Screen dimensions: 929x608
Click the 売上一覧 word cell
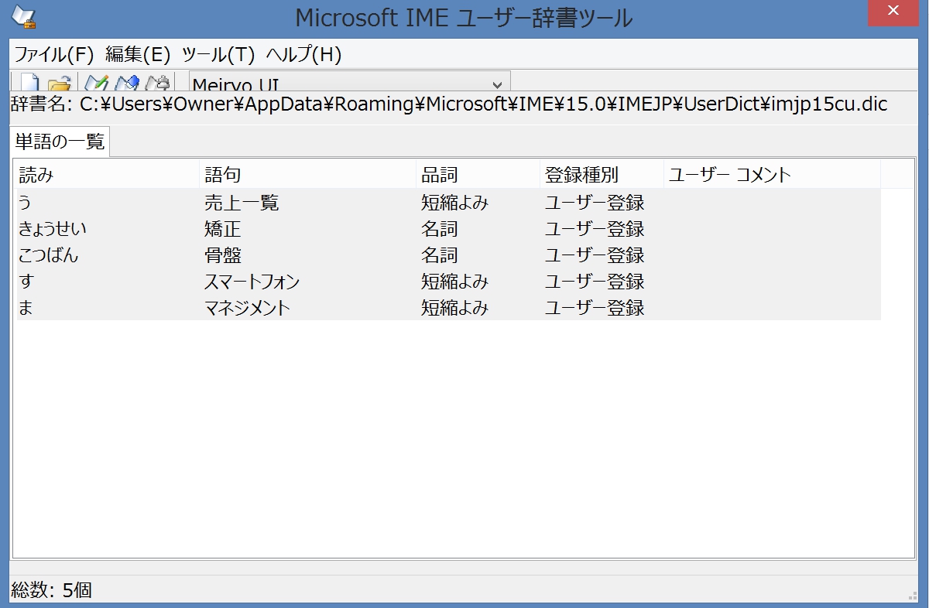[x=242, y=203]
